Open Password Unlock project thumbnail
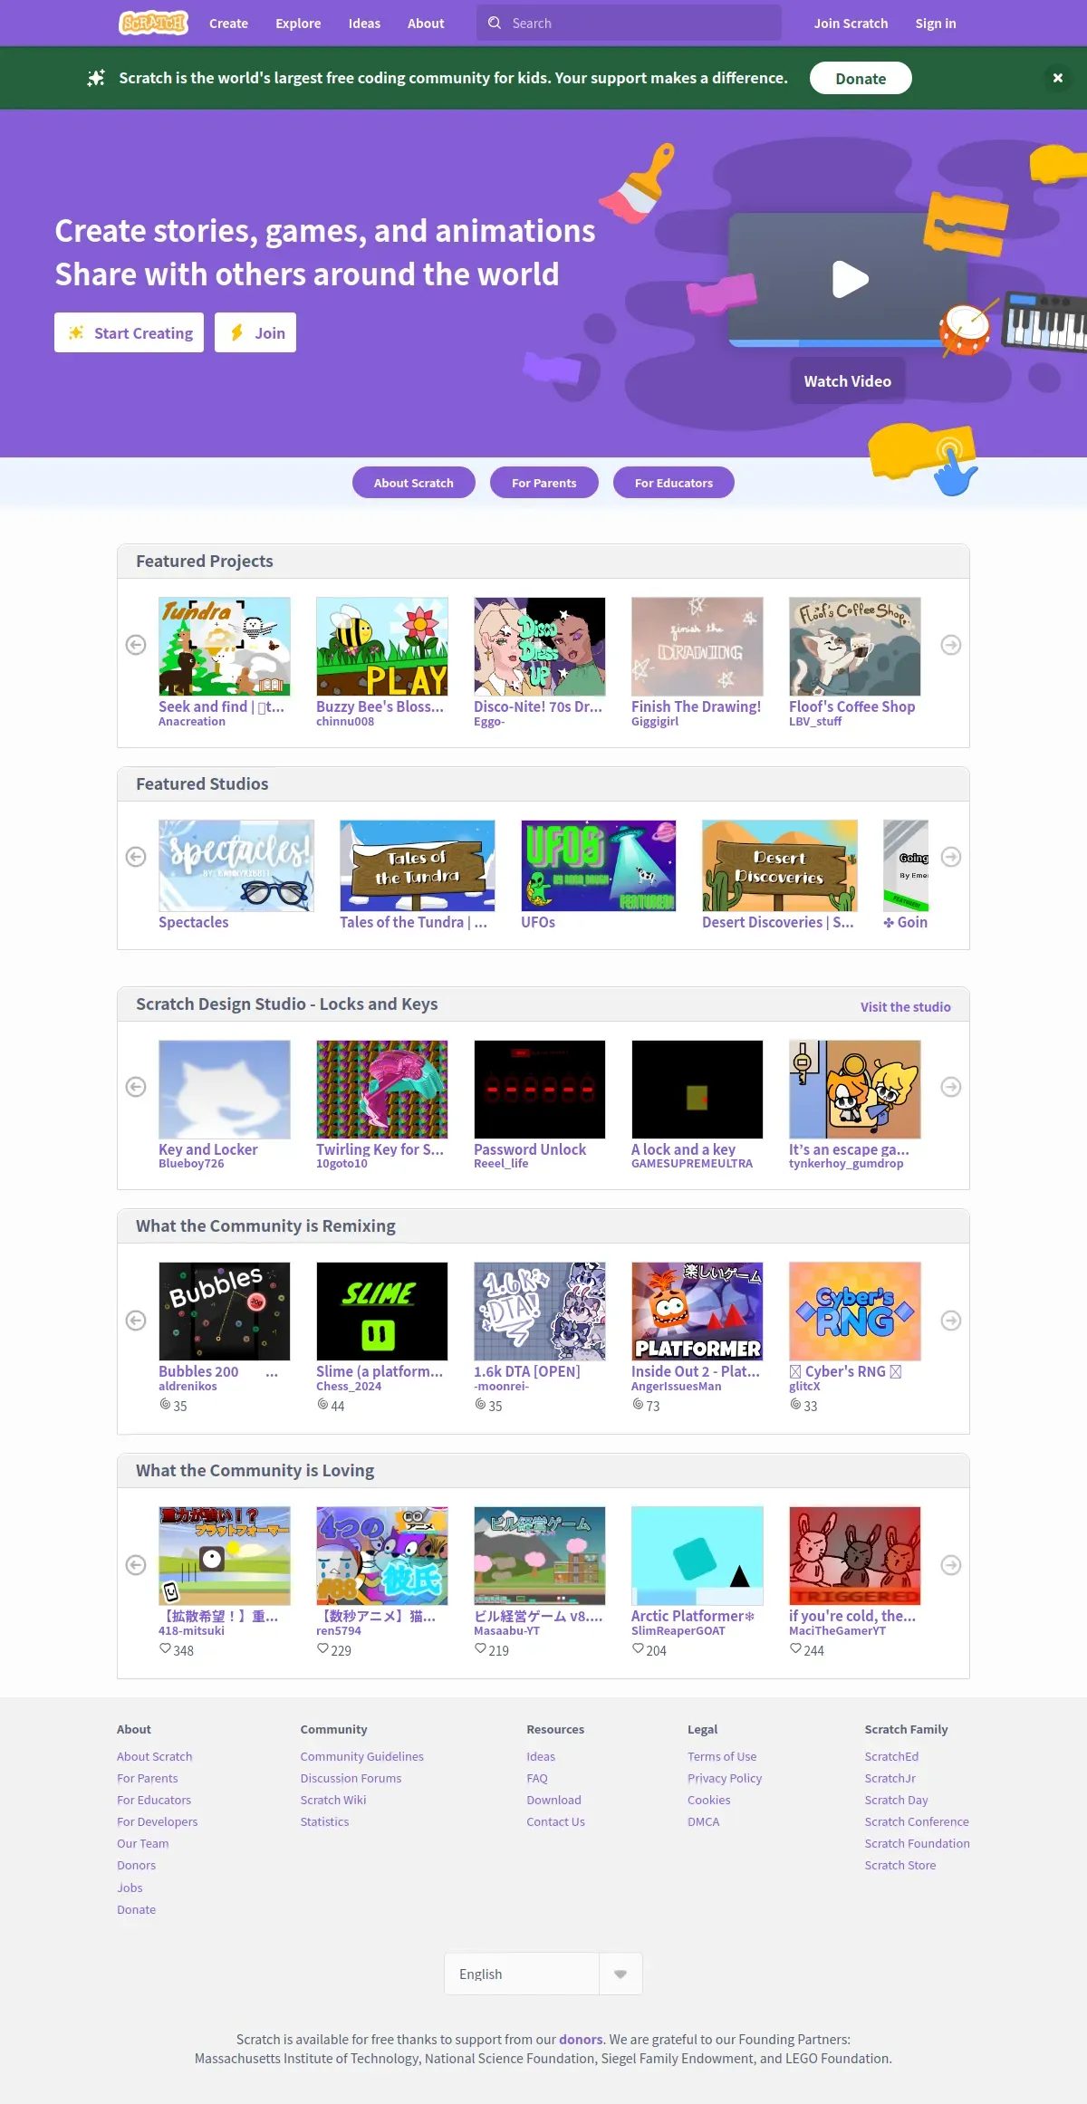Screen dimensions: 1087x2104 coord(540,1090)
